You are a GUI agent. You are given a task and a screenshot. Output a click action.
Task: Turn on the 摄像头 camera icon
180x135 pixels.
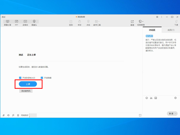(x=34, y=23)
